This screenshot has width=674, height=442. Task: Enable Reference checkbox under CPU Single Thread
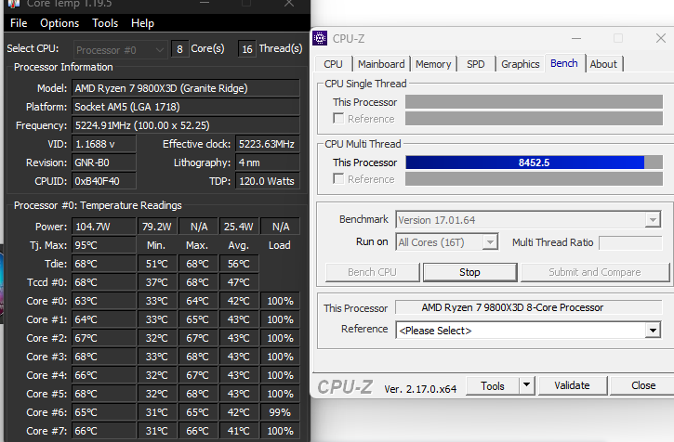[338, 119]
